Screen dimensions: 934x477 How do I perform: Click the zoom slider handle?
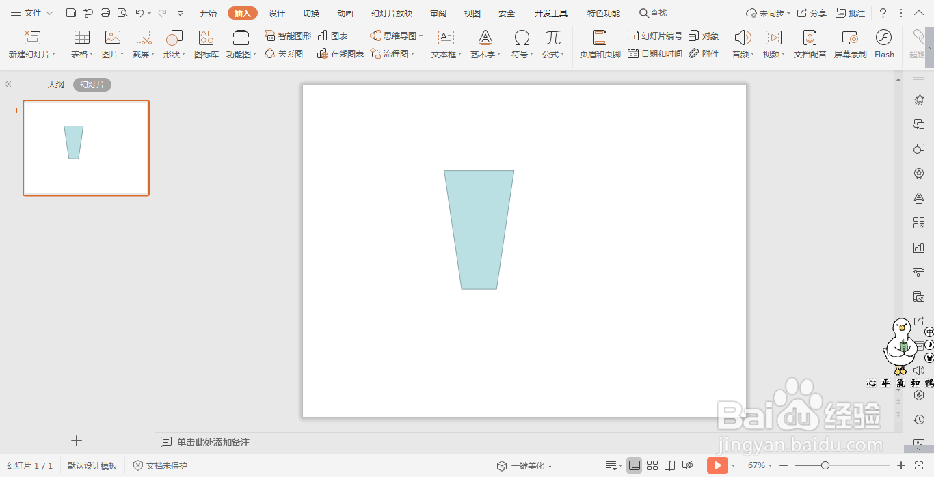(x=825, y=465)
